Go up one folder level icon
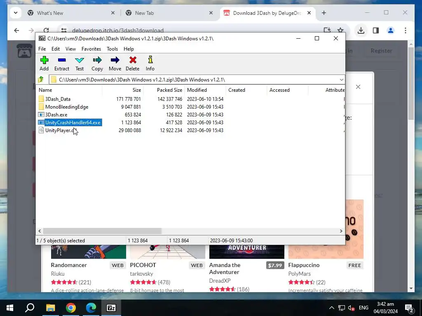This screenshot has width=422, height=316. pyautogui.click(x=41, y=79)
